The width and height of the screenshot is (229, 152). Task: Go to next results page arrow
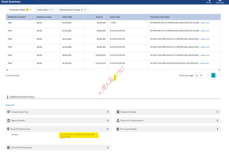point(218,75)
